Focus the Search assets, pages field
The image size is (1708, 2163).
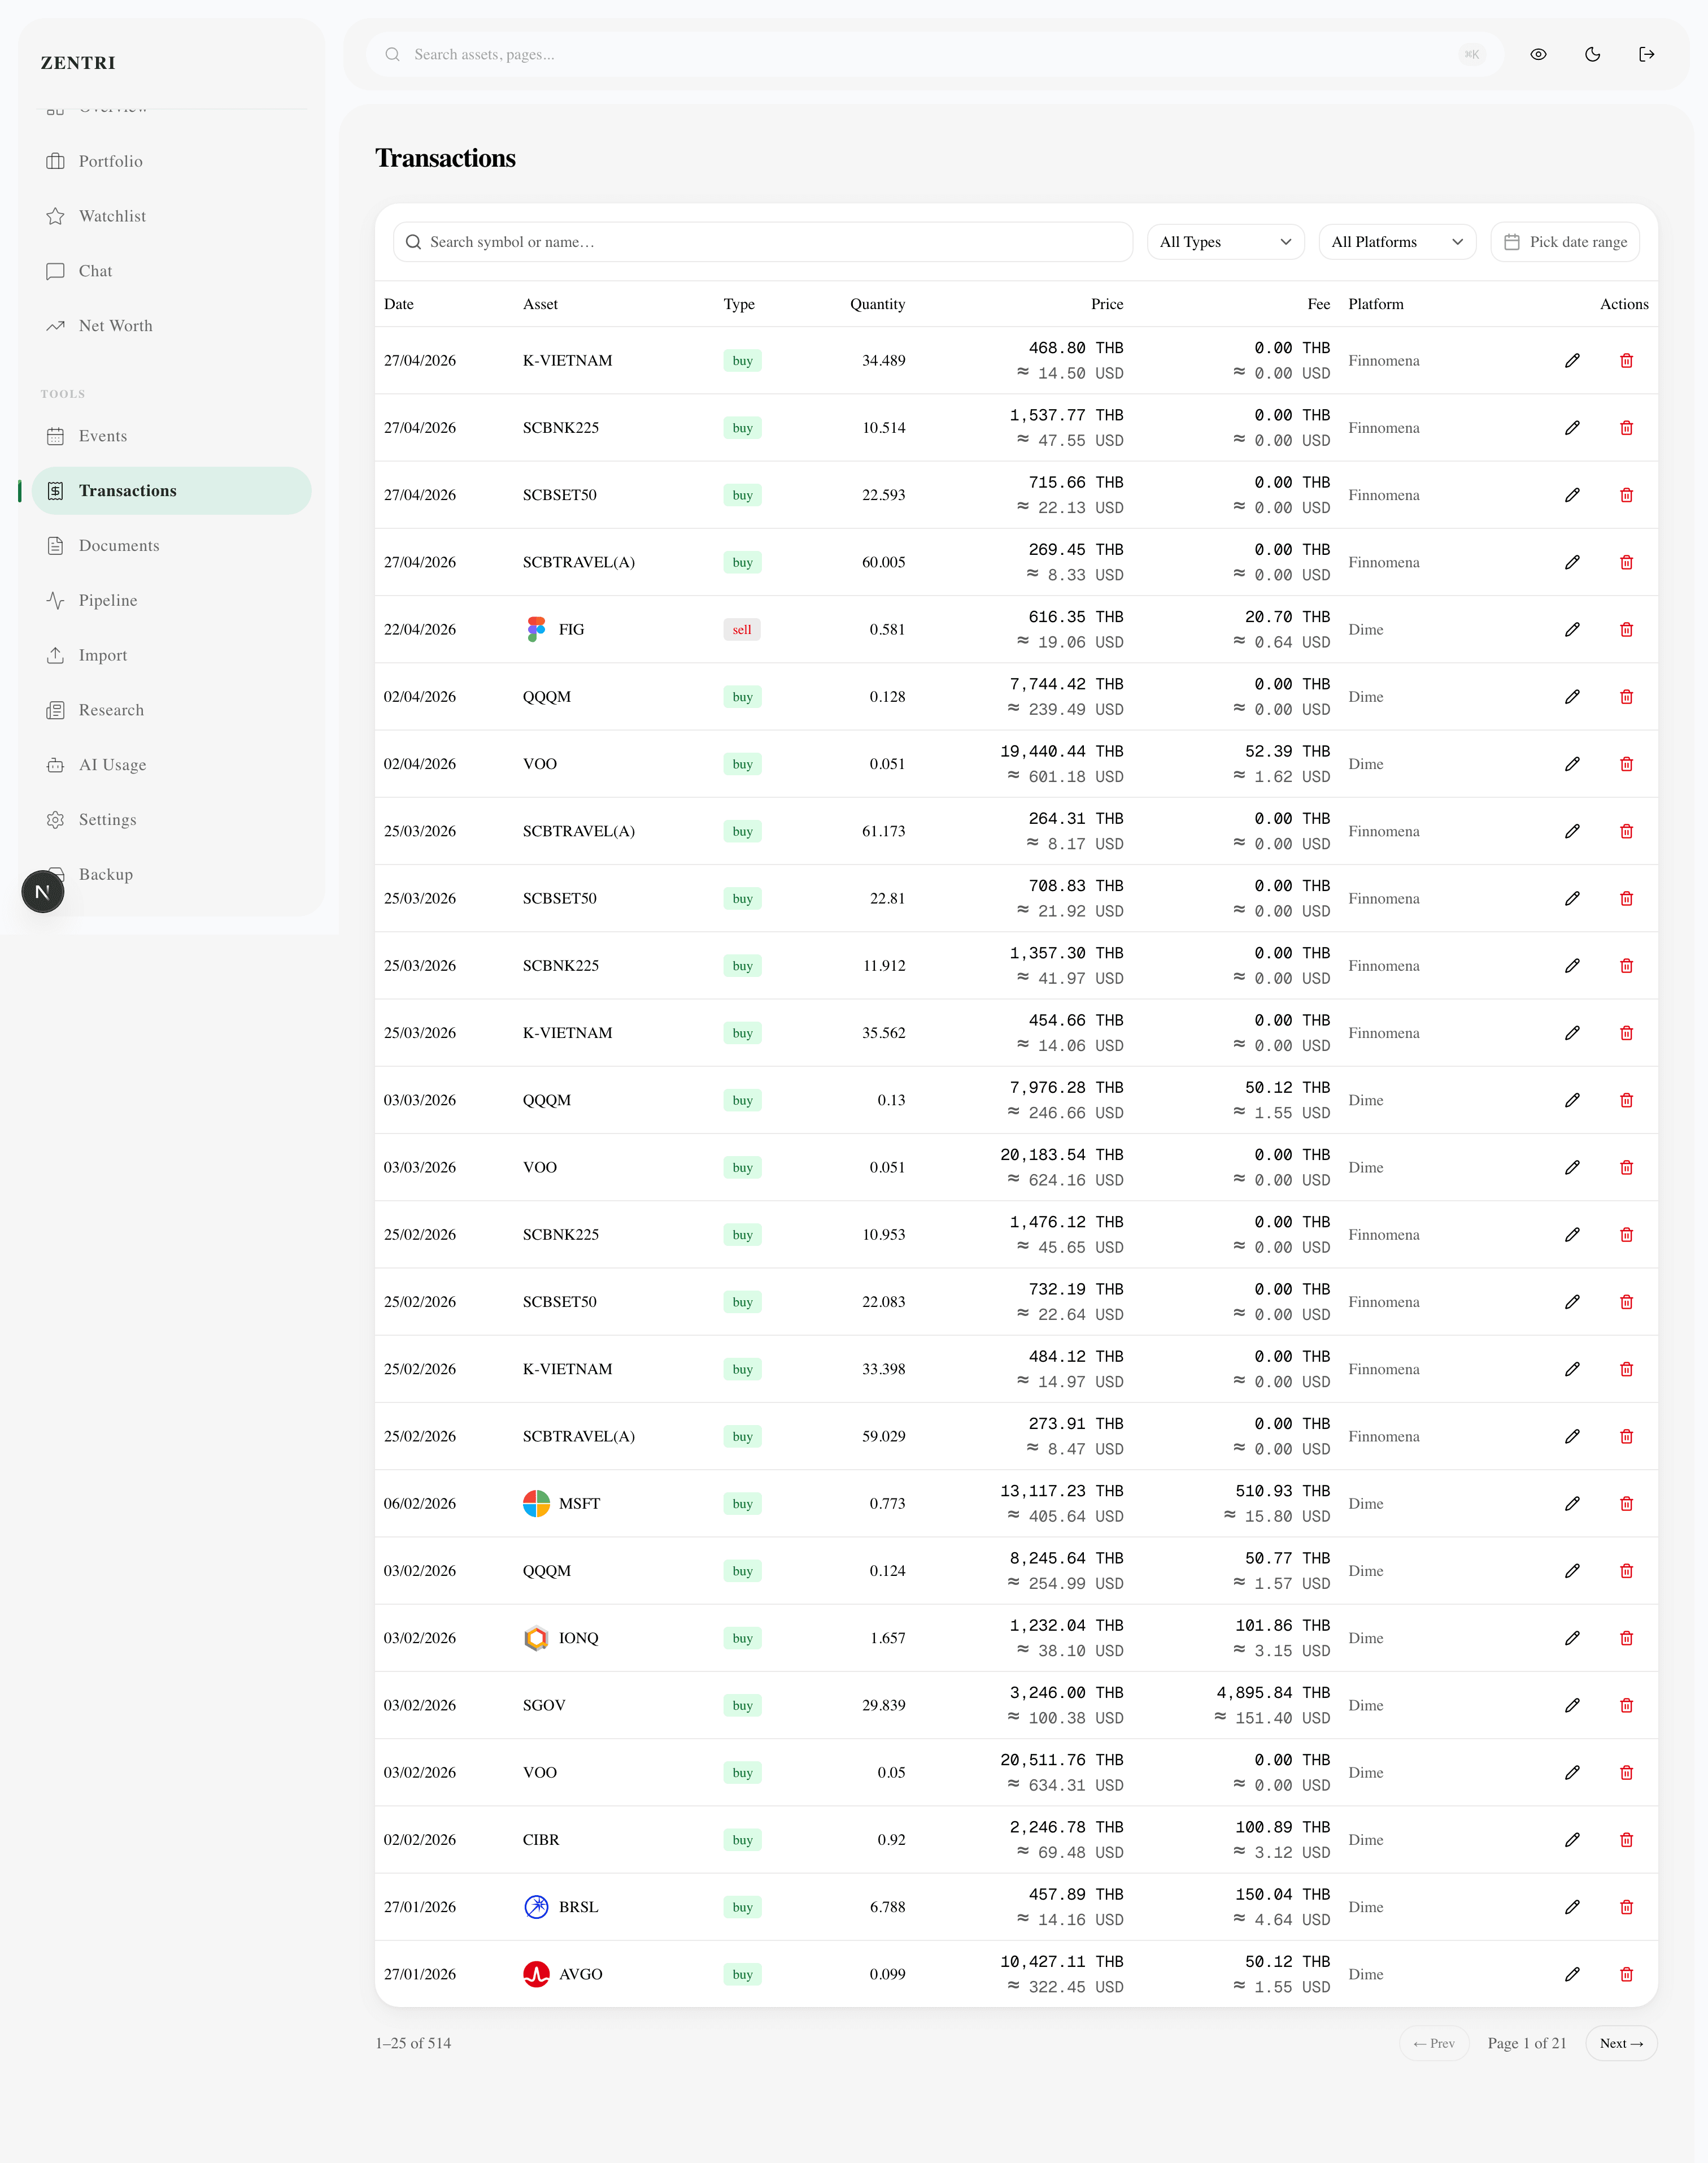(934, 55)
